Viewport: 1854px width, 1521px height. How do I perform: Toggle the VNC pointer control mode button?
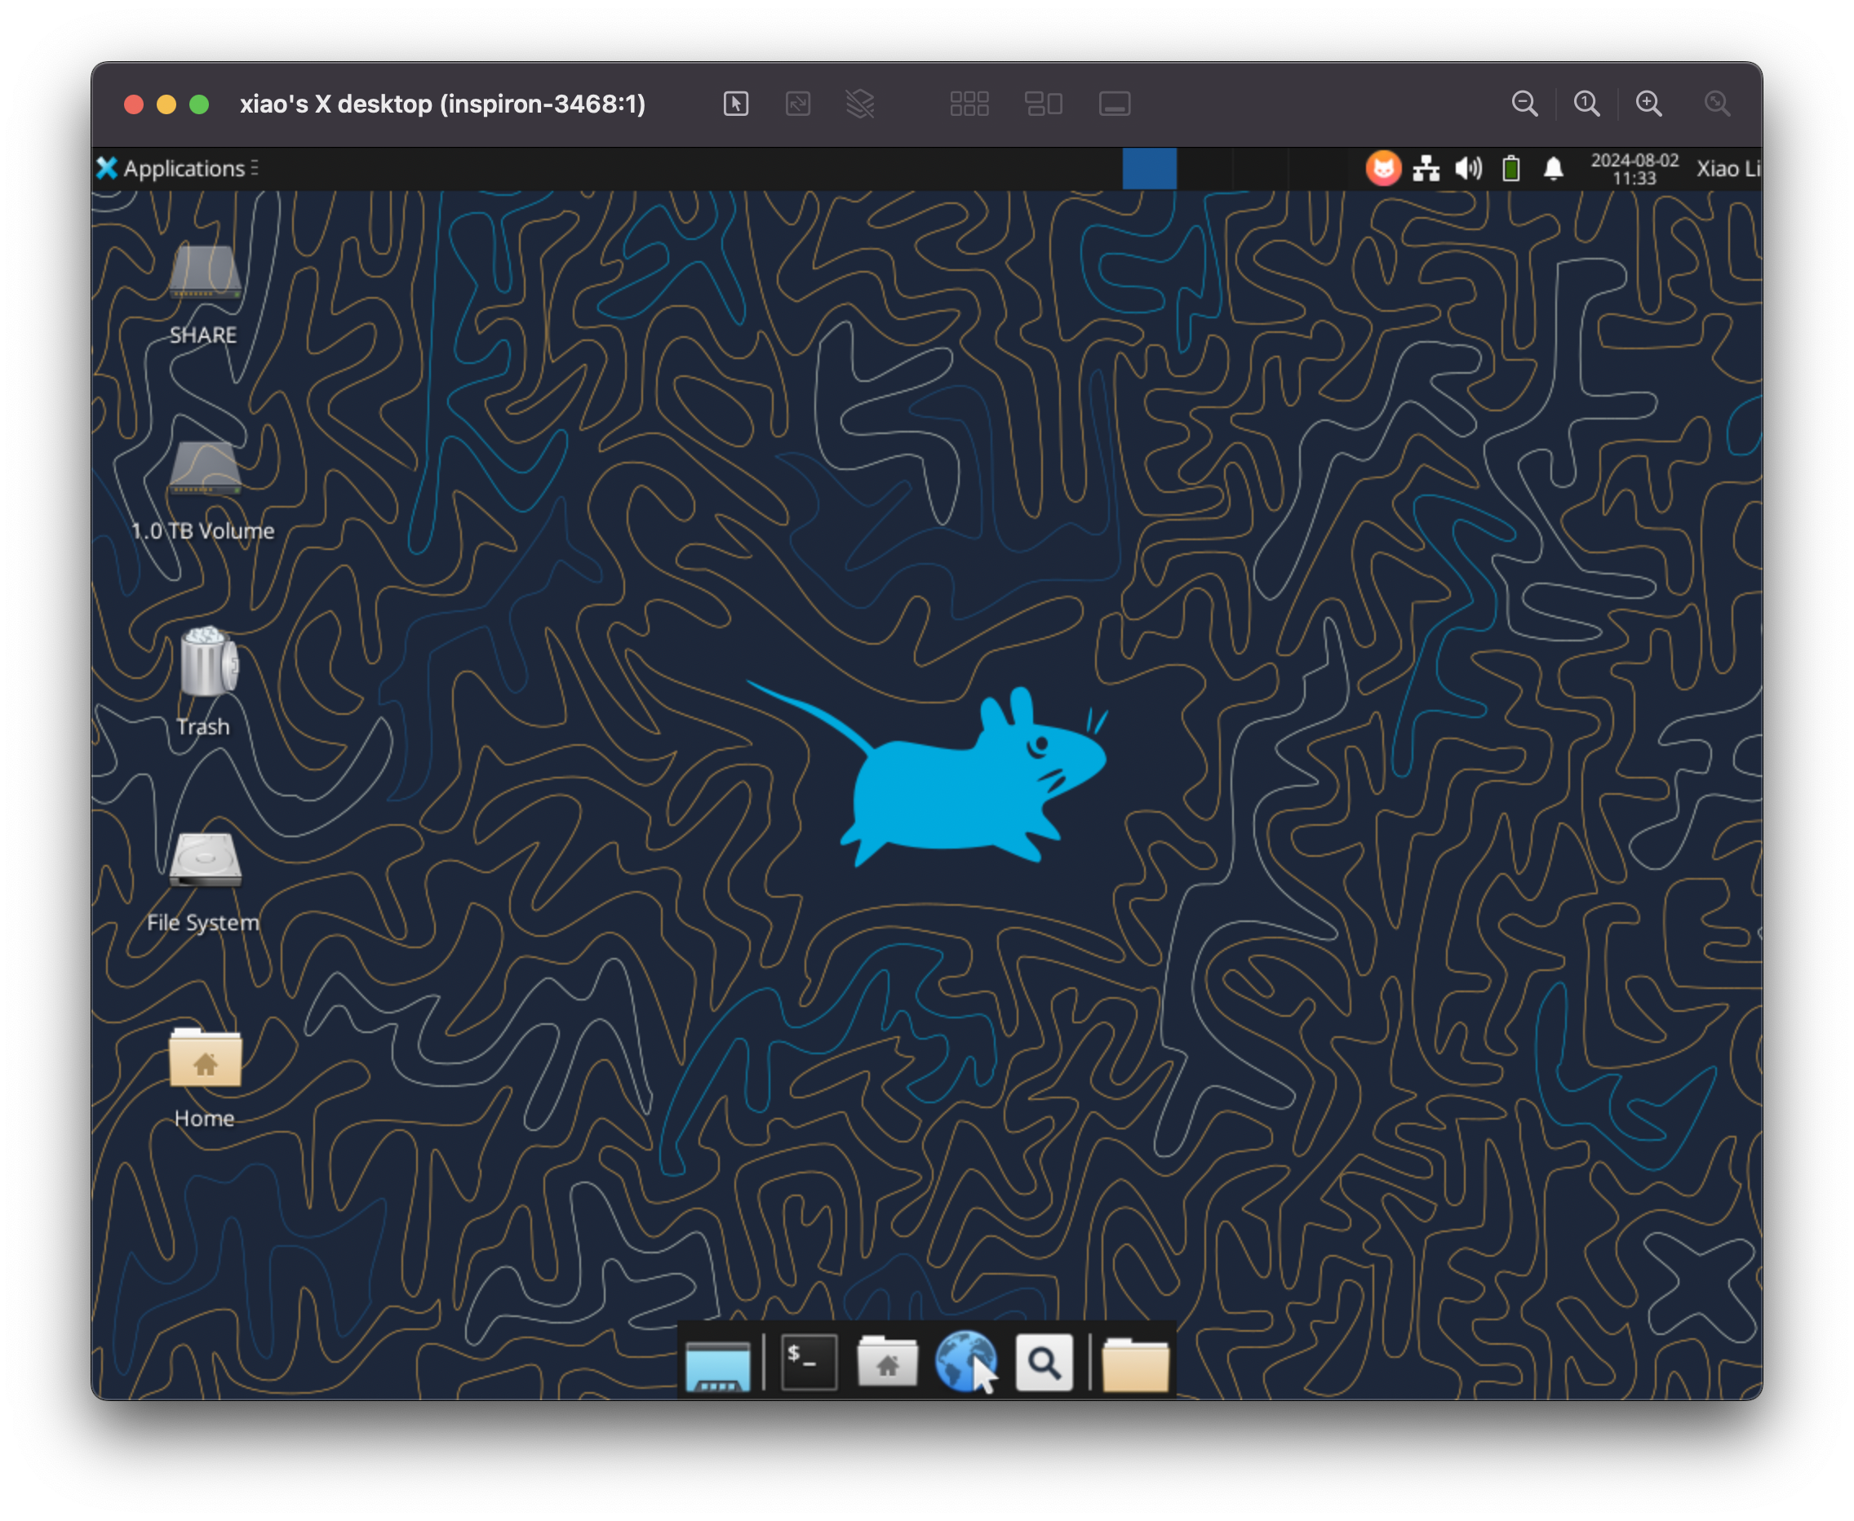pos(736,104)
